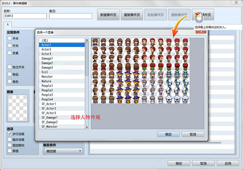Select Damage2 list entry

(x=62, y=63)
